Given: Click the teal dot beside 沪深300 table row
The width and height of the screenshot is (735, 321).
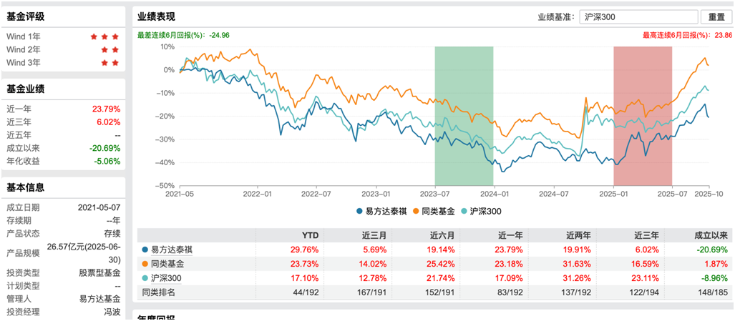Looking at the screenshot, I should point(146,277).
